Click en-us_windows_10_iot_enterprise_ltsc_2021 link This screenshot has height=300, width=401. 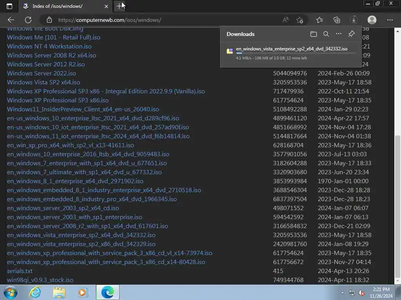pos(98,127)
